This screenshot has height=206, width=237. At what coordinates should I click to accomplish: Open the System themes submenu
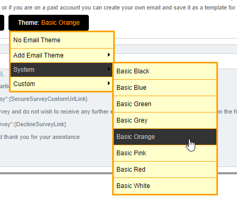61,70
